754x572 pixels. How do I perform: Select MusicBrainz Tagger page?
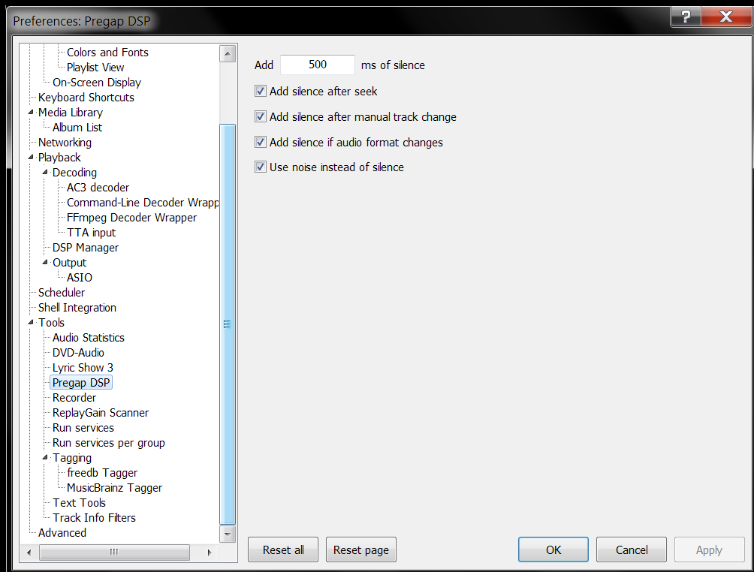click(x=114, y=488)
